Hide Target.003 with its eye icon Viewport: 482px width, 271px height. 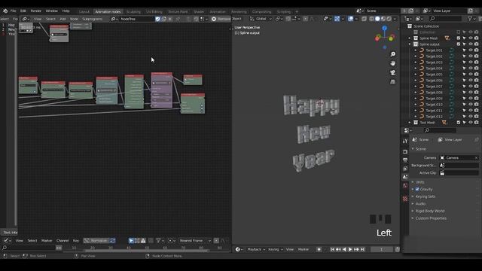click(471, 62)
